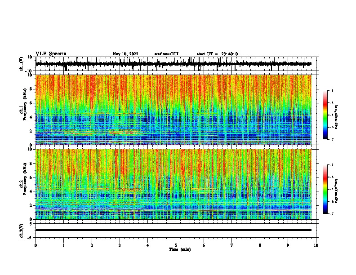Click time axis tick label "10"

(x=316, y=245)
